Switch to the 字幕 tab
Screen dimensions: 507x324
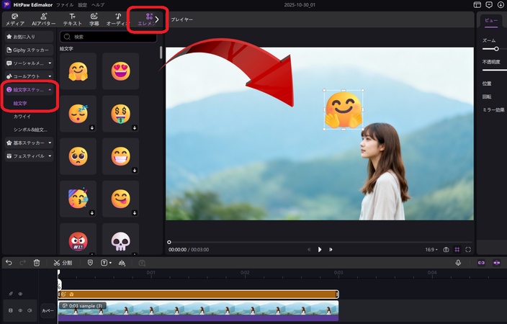(94, 19)
